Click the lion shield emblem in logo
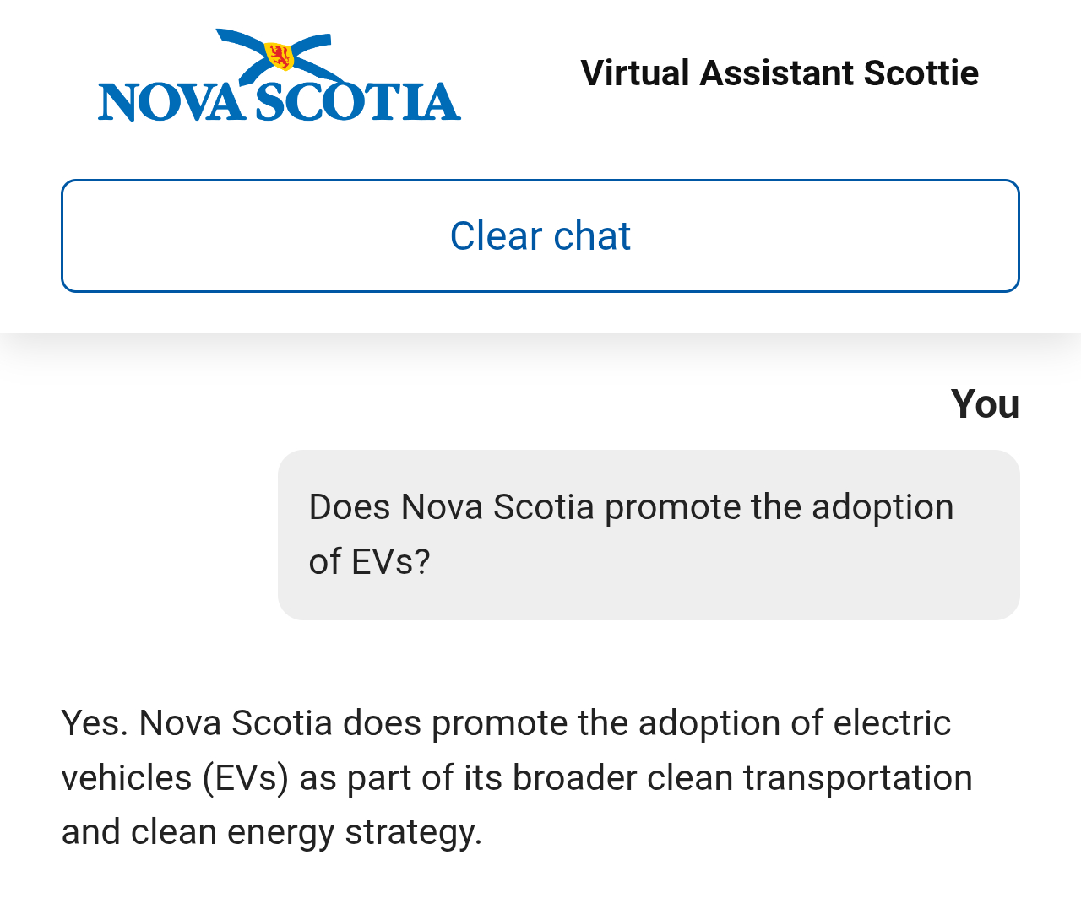This screenshot has width=1081, height=898. tap(279, 56)
